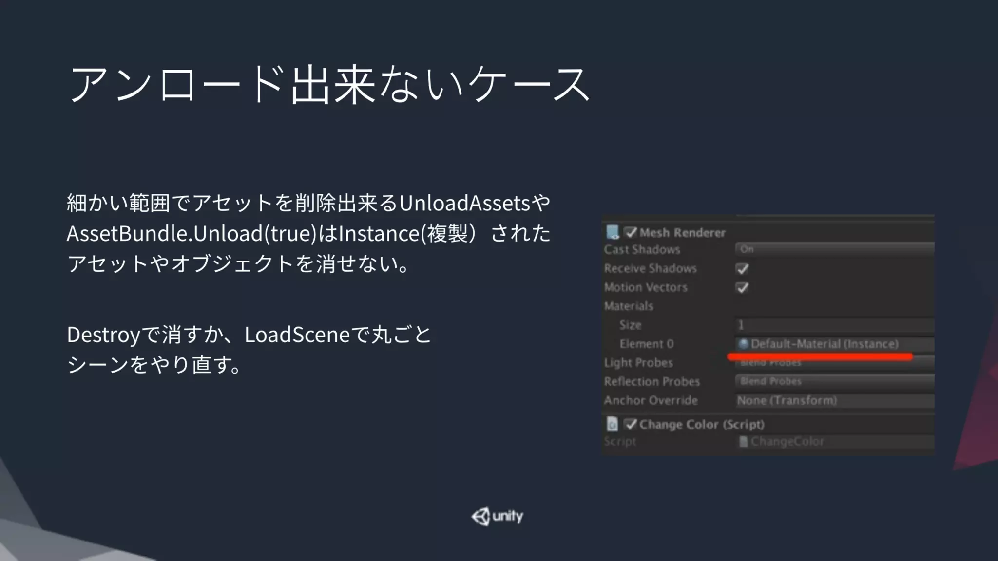Click the text UnloadAssets in the first line
Screen dimensions: 998x561
(464, 203)
